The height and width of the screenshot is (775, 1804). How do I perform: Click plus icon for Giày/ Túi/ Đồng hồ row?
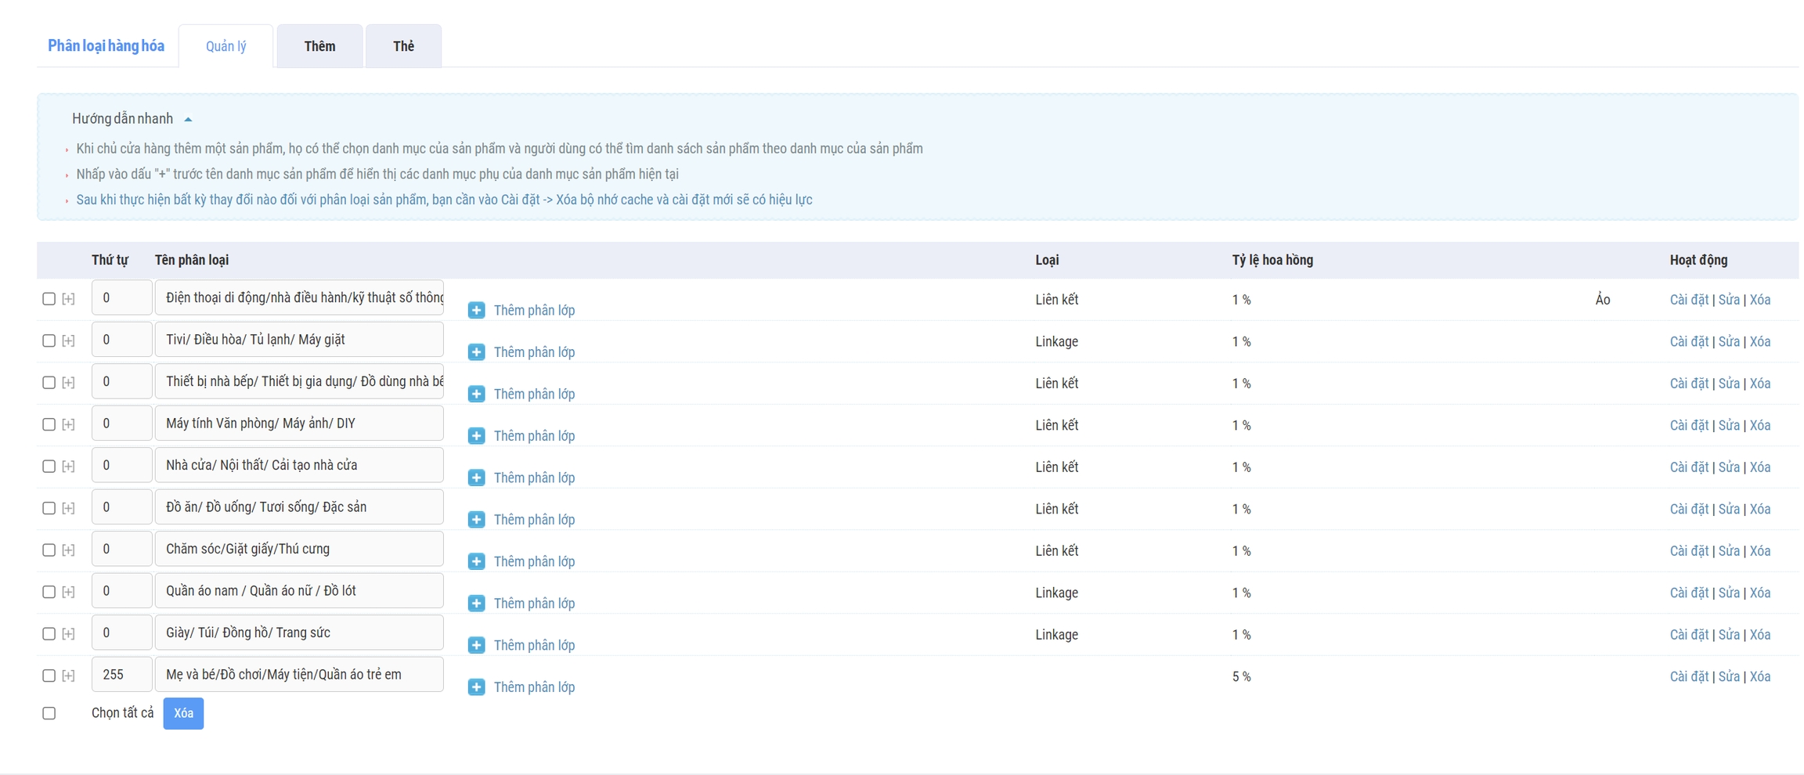point(476,645)
